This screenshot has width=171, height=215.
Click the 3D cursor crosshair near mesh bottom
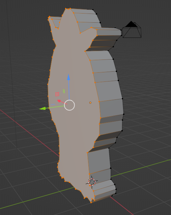(92, 182)
